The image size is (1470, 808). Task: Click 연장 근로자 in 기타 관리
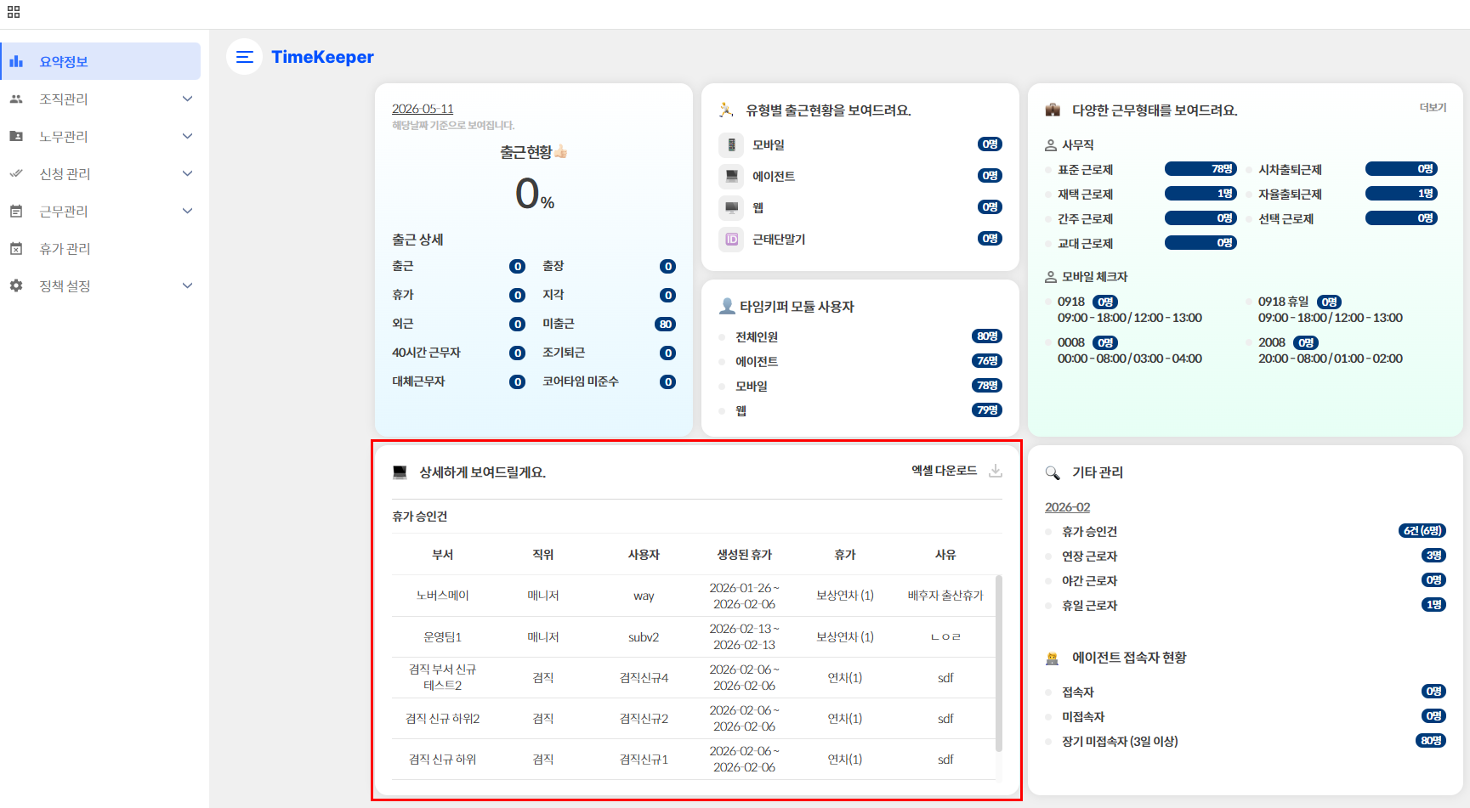point(1089,556)
